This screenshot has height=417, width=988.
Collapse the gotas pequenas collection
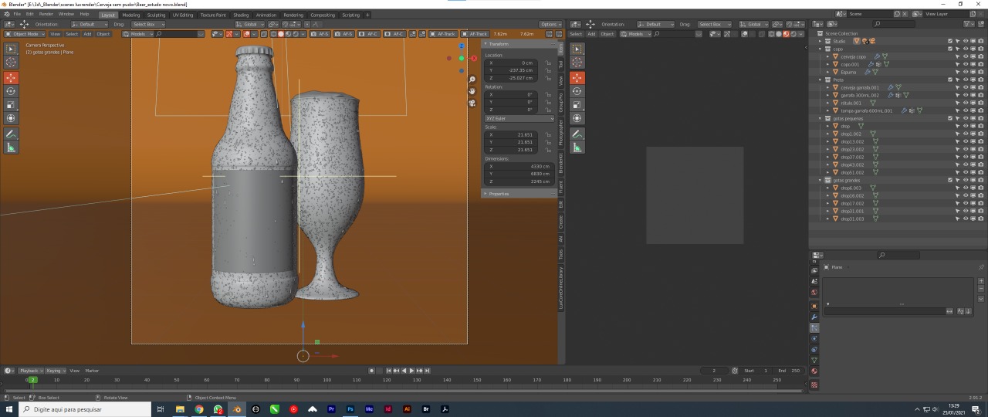(x=821, y=118)
